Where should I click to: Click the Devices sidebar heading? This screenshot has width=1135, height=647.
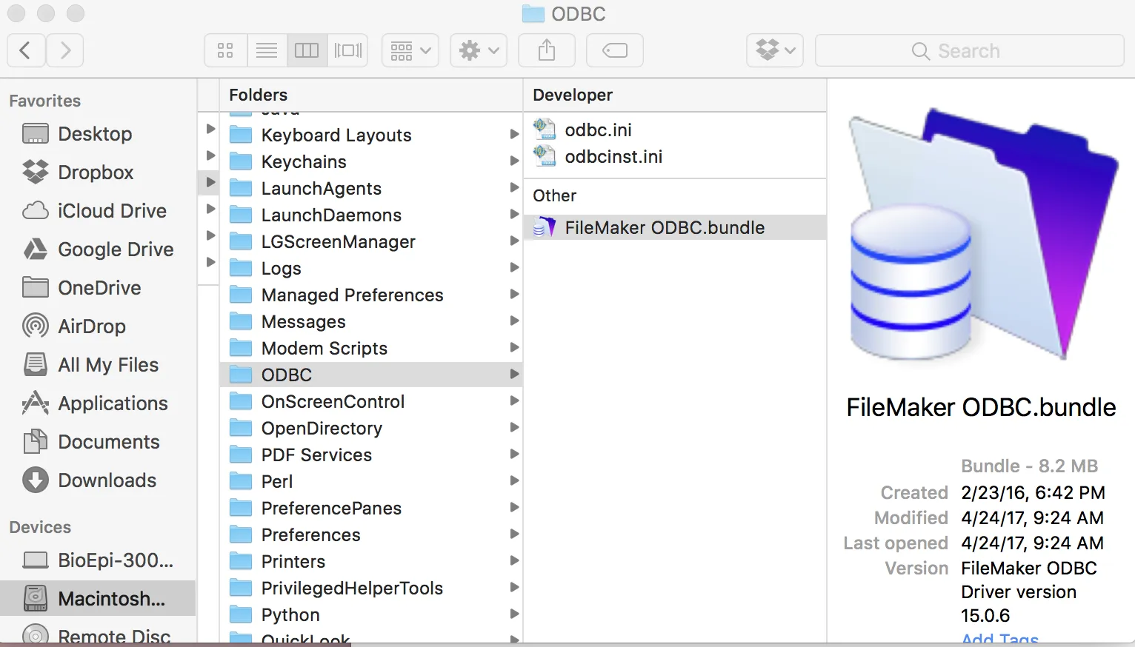pyautogui.click(x=40, y=527)
